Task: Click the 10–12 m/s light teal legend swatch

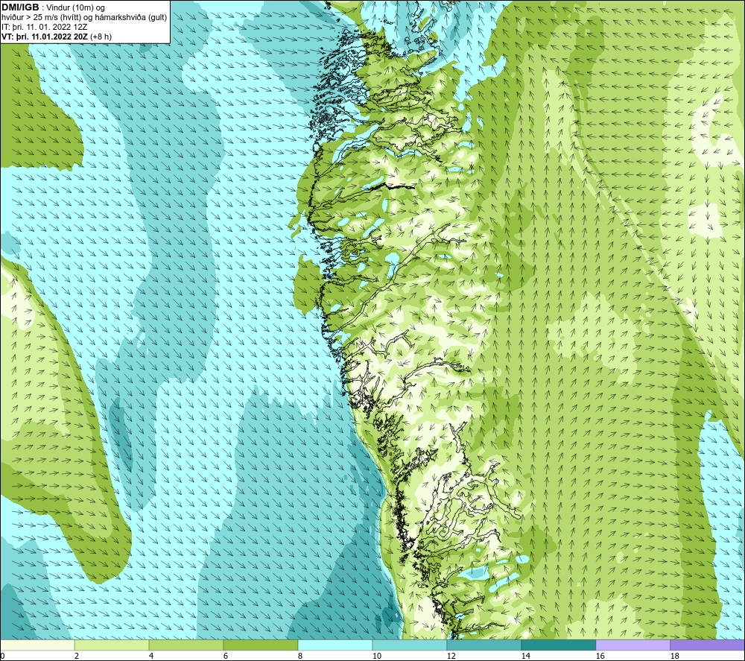Action: tap(410, 645)
